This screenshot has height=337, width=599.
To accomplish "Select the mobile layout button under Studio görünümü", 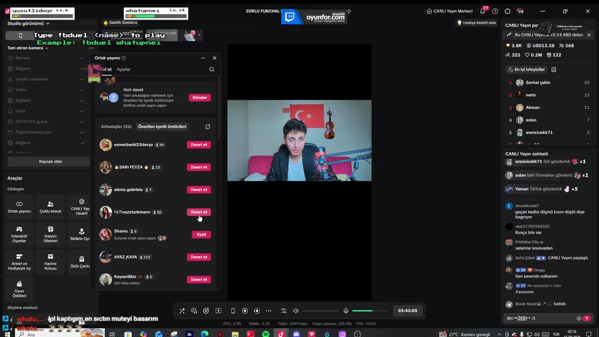I will click(20, 36).
